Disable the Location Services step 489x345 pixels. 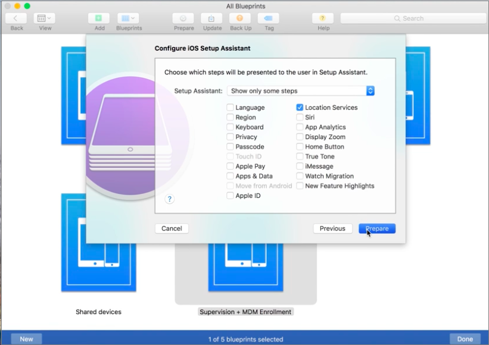pos(299,107)
